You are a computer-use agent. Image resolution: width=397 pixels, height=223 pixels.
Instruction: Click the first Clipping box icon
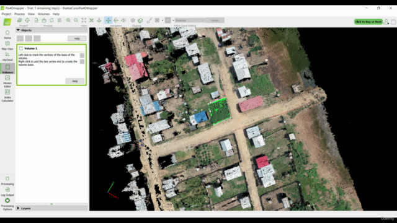(x=133, y=20)
